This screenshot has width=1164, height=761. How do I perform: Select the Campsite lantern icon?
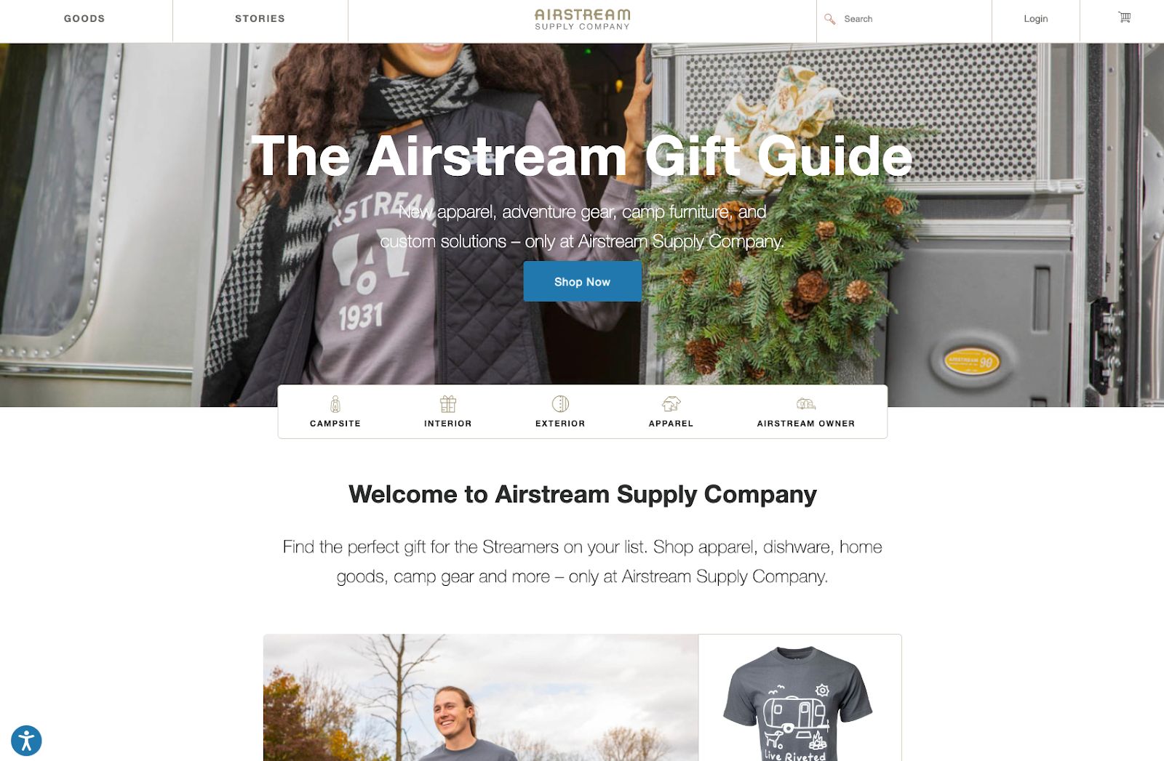tap(335, 404)
